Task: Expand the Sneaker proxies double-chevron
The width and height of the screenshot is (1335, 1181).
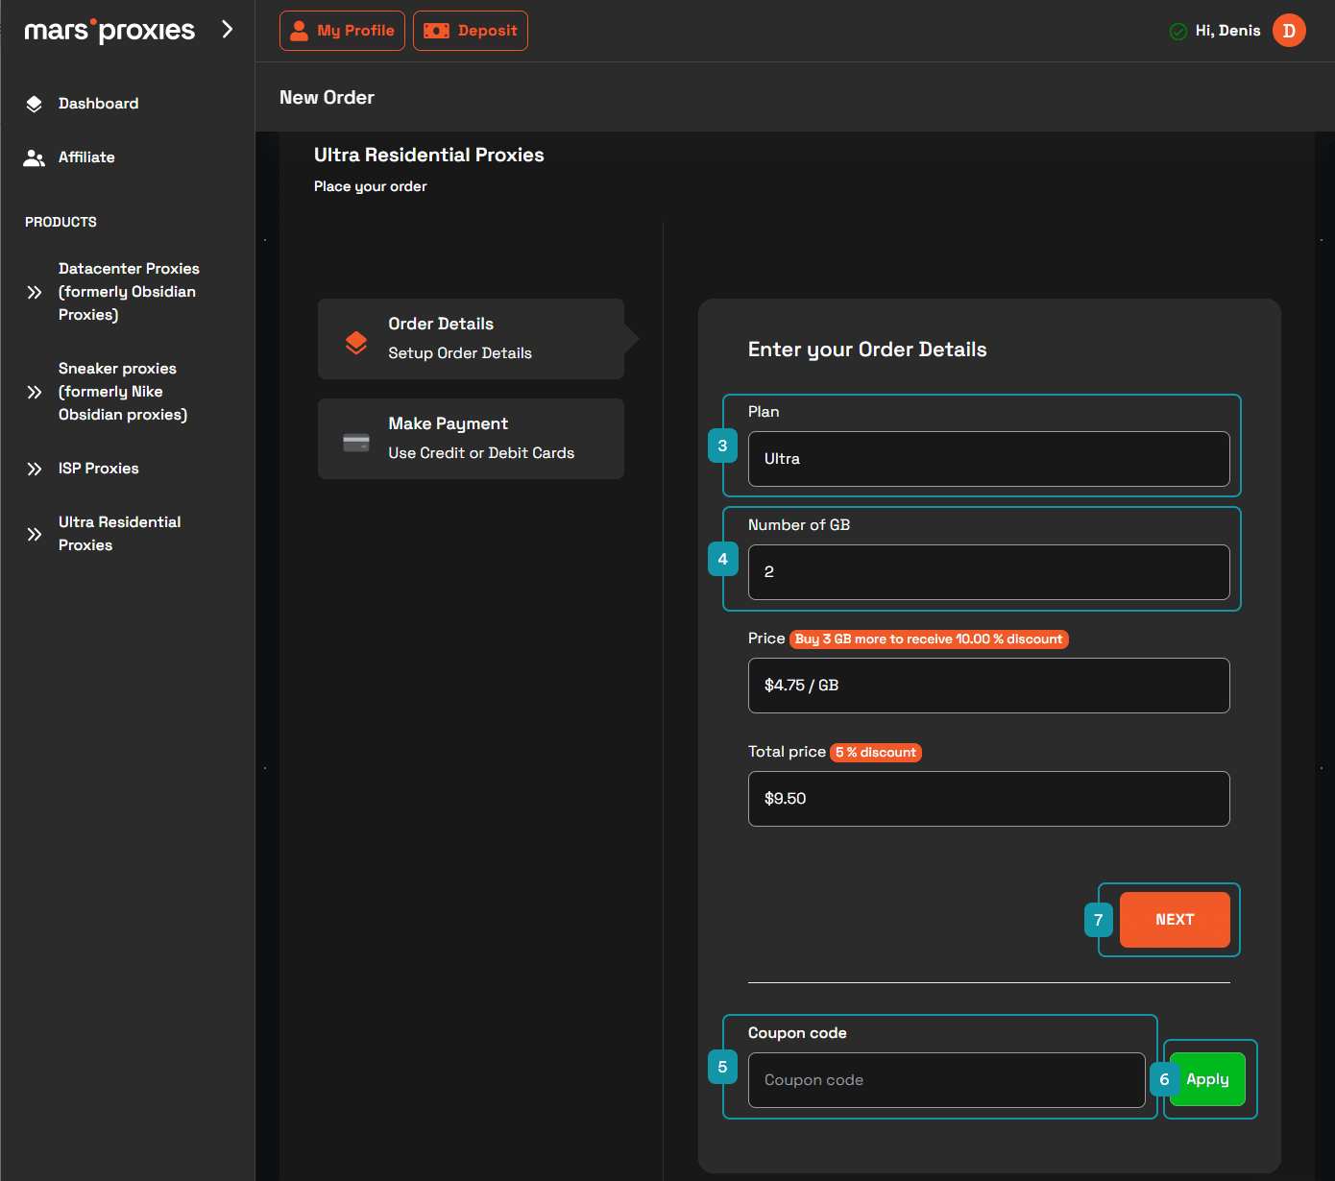Action: [x=35, y=392]
